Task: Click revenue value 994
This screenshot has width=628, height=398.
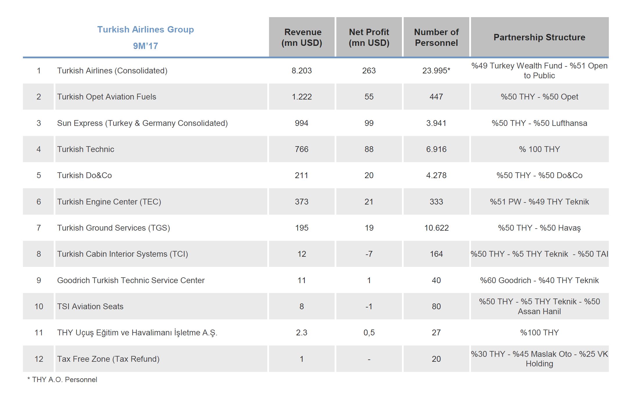Action: click(x=302, y=123)
